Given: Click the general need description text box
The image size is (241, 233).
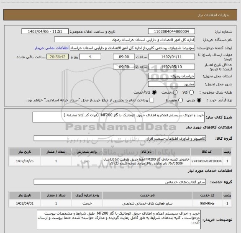Looking at the screenshot, I should (x=118, y=117).
